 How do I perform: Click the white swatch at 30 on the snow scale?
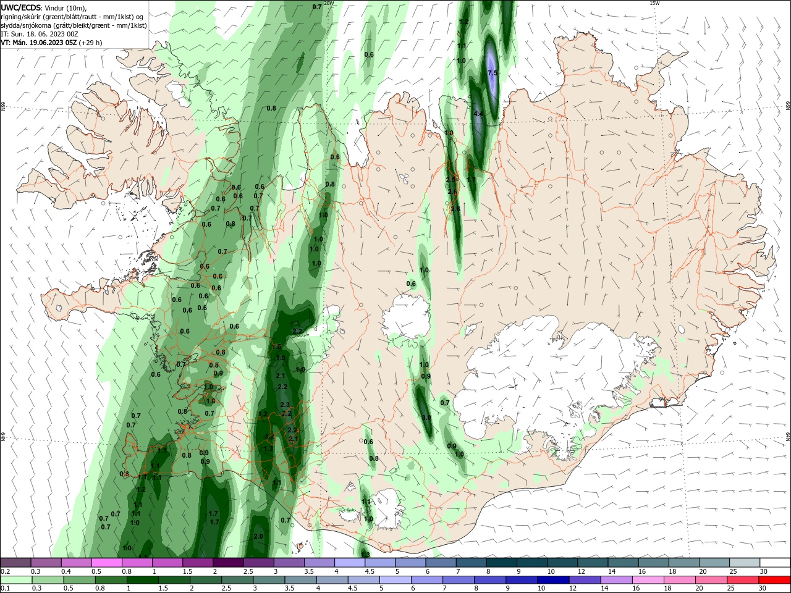coord(775,563)
